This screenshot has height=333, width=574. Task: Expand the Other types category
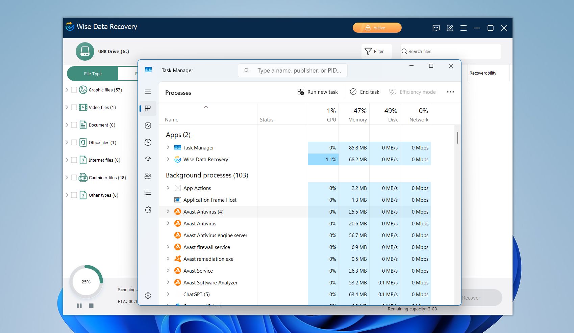point(67,195)
